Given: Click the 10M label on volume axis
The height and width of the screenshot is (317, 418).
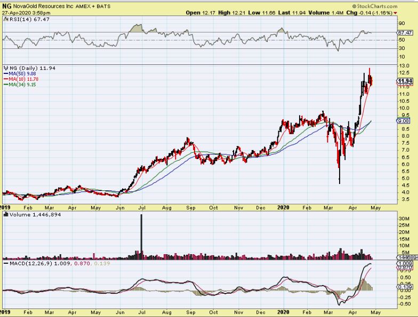Looking at the screenshot, I should (404, 246).
